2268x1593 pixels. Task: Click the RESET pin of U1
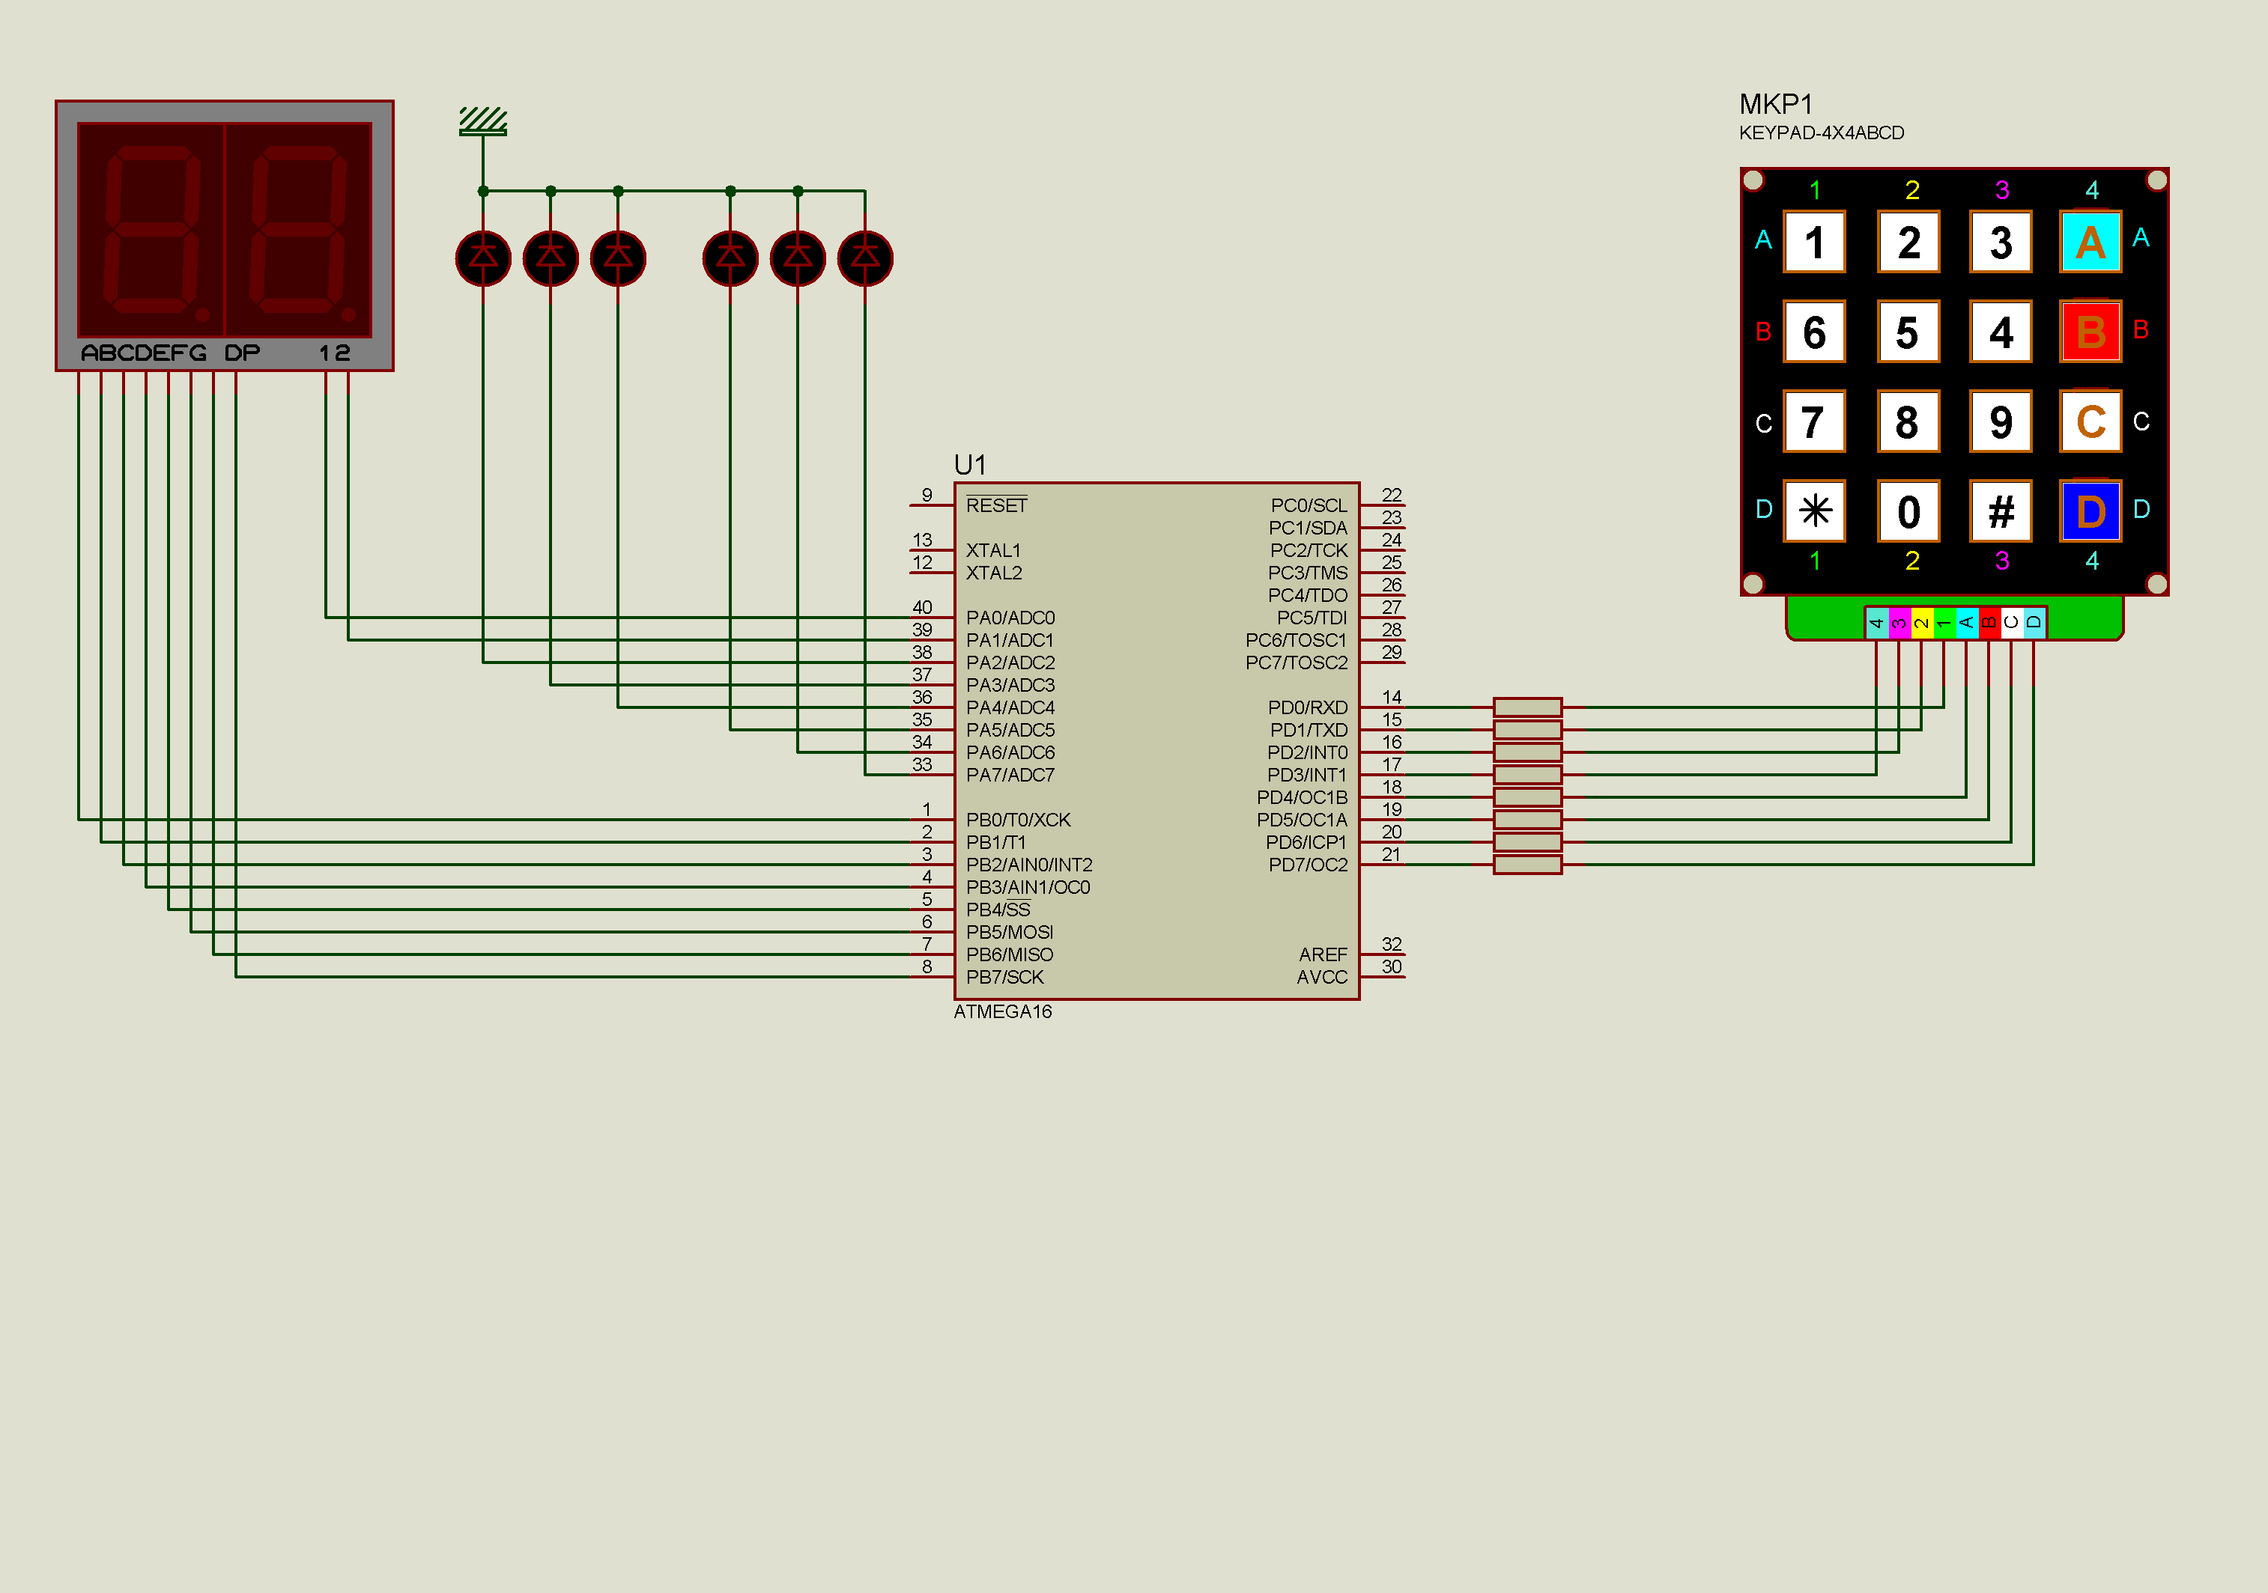pyautogui.click(x=932, y=505)
